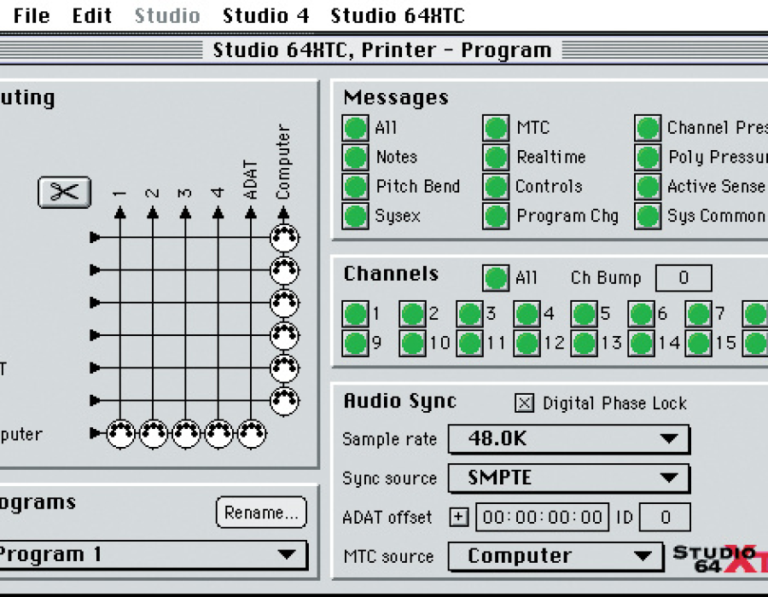The height and width of the screenshot is (597, 768).
Task: Toggle MIDI channel 11
Action: 469,344
